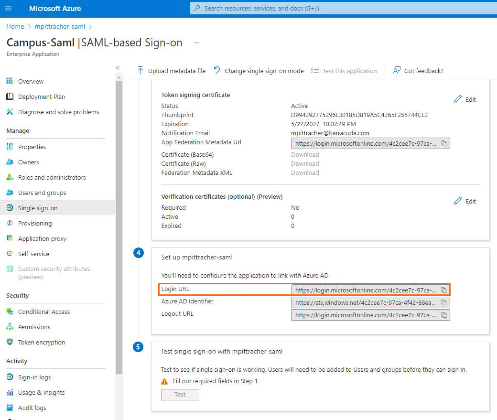The height and width of the screenshot is (420, 497).
Task: Open the mpittracher-saml breadcrumb
Action: tap(60, 26)
